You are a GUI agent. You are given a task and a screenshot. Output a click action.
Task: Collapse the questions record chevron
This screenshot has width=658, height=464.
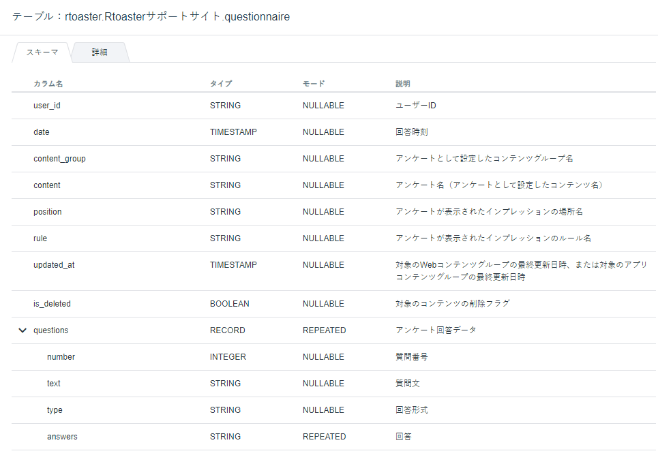[23, 330]
